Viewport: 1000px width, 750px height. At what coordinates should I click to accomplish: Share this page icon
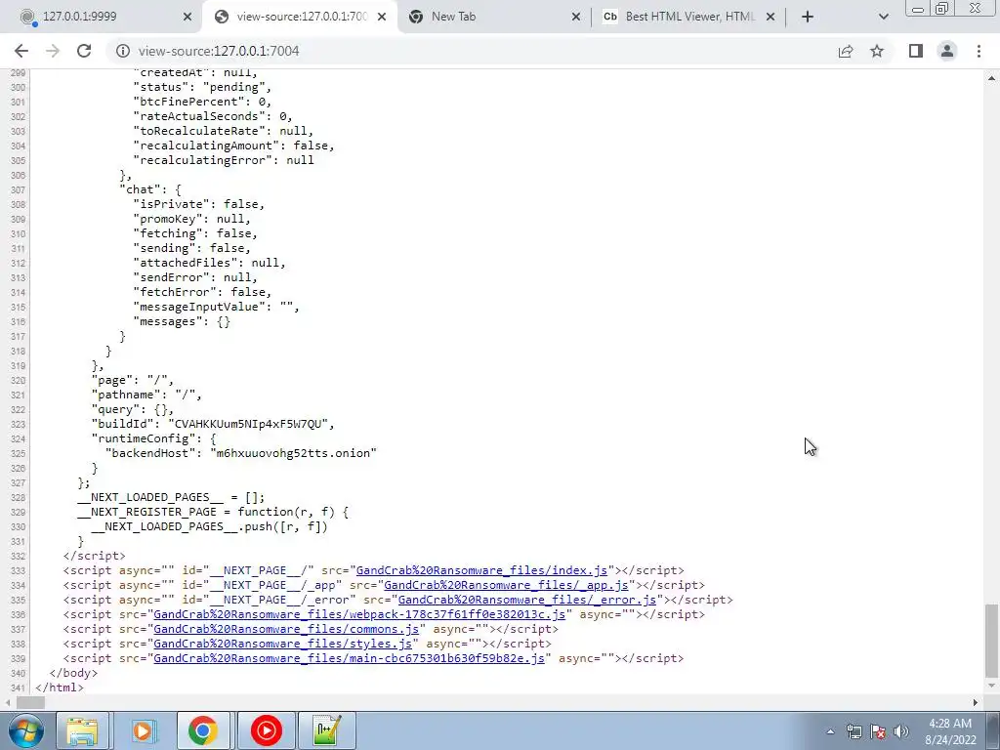click(846, 51)
